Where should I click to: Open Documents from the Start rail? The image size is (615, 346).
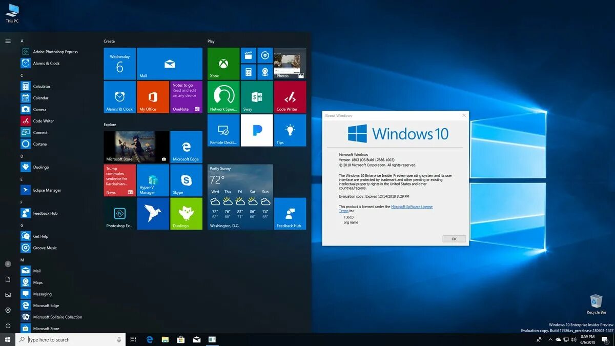[x=8, y=279]
